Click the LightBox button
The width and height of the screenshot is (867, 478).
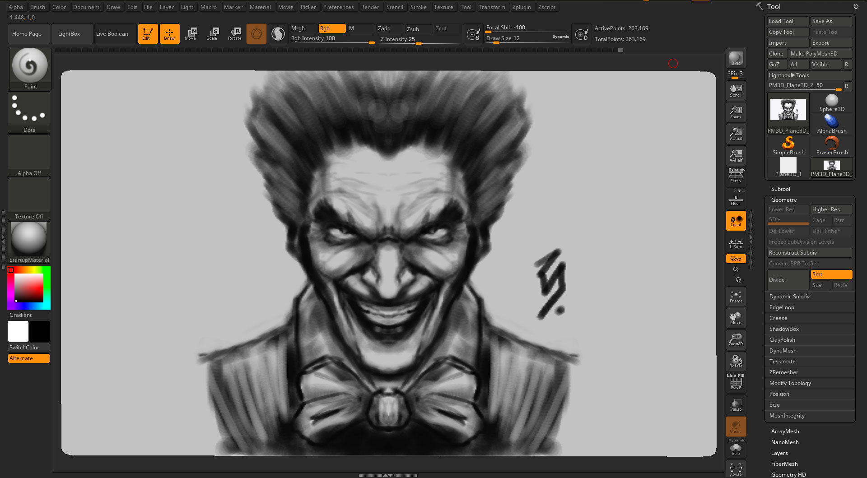[72, 34]
